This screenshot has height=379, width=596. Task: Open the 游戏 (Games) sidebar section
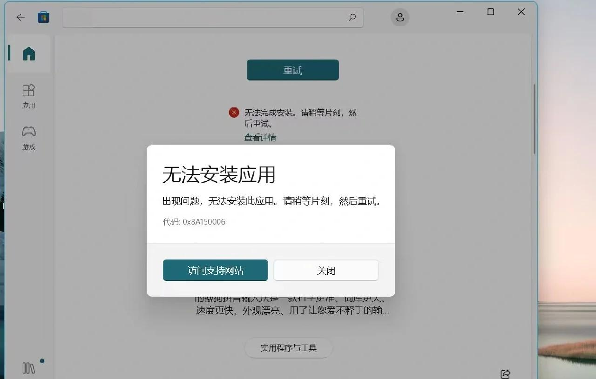29,138
